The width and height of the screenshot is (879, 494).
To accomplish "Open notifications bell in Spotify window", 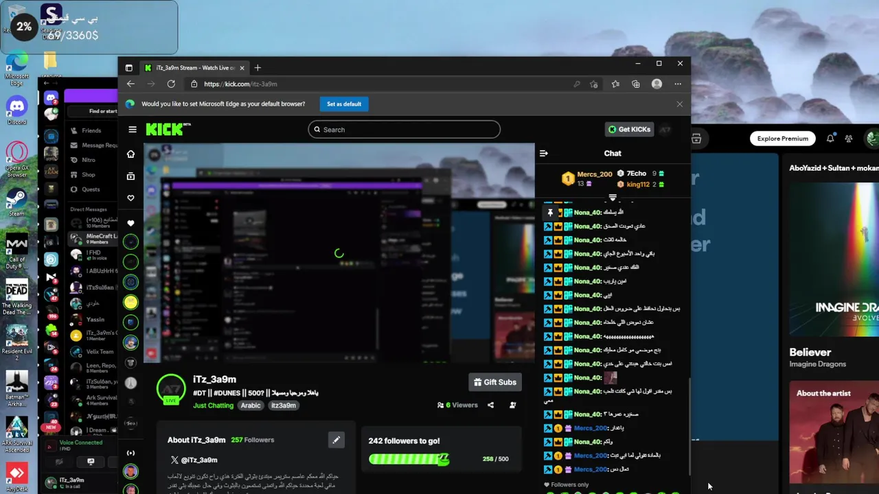I will coord(830,139).
